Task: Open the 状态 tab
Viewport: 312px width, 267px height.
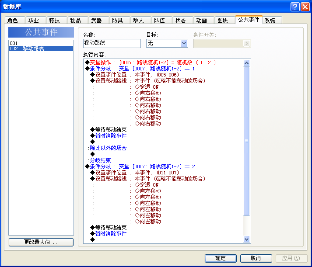Action: (x=183, y=20)
